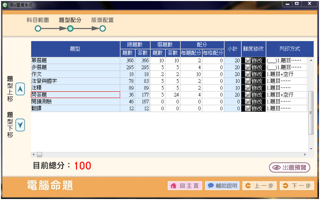
Task: Go to 回主頁 home page
Action: (185, 186)
